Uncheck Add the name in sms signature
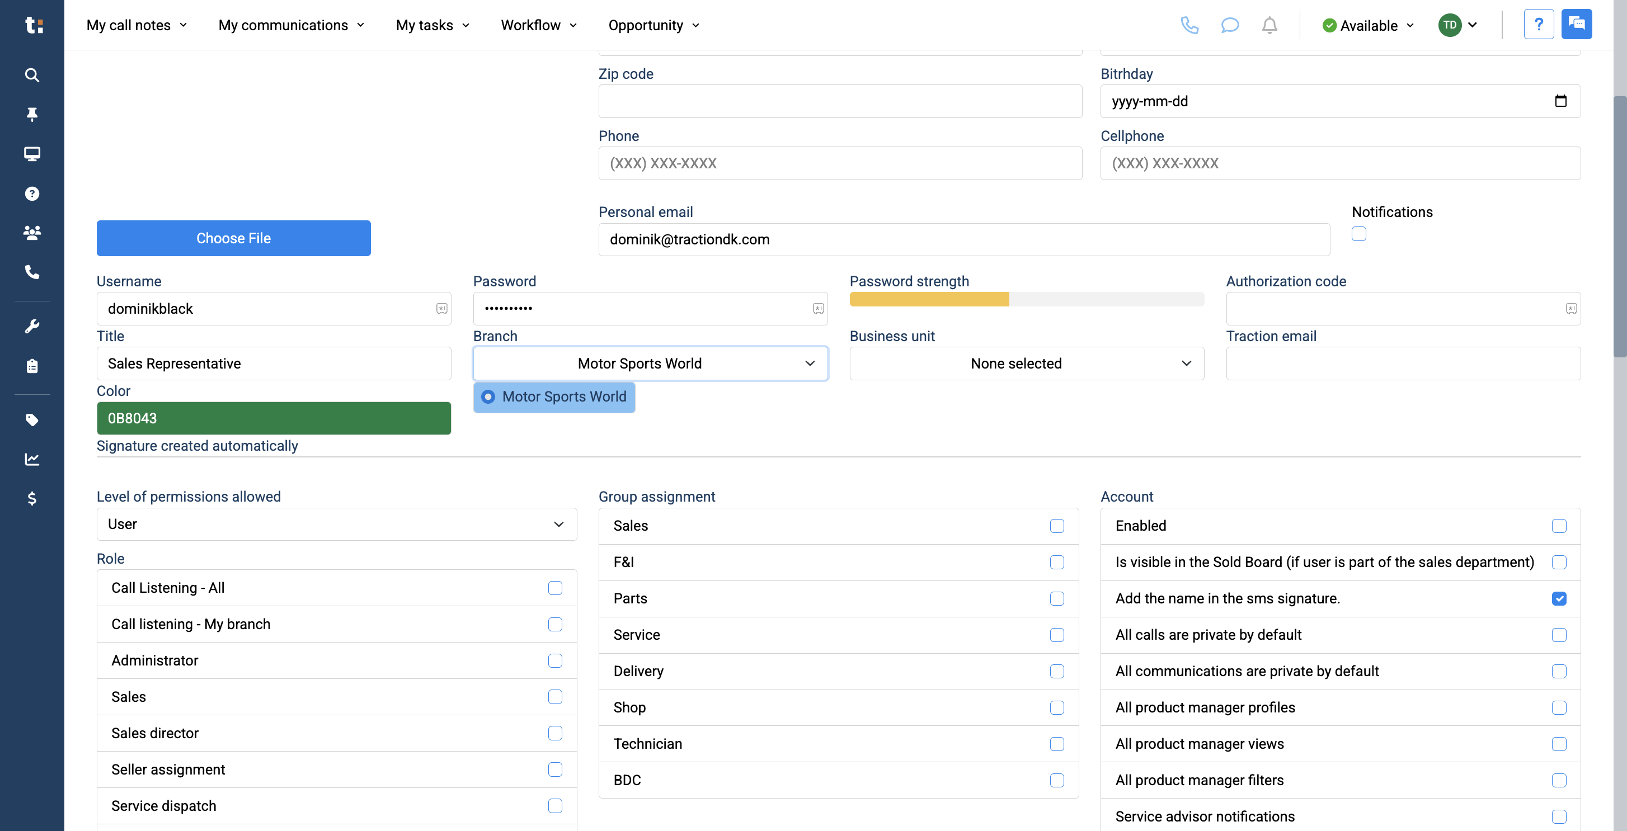 point(1558,598)
